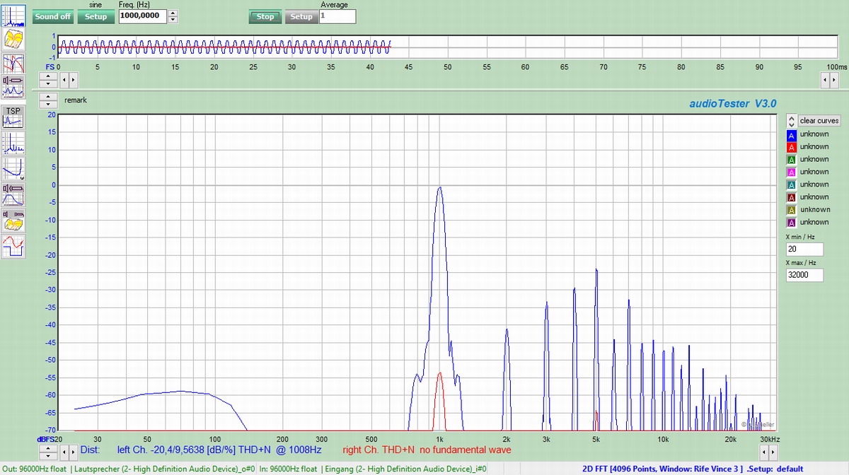Image resolution: width=849 pixels, height=475 pixels.
Task: Click the up-down stepper next to remark
Action: (x=48, y=100)
